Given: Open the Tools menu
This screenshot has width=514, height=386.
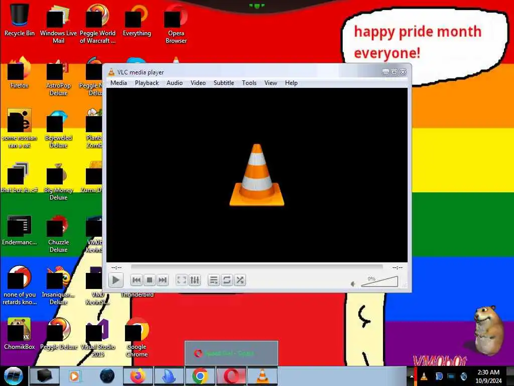Looking at the screenshot, I should pyautogui.click(x=249, y=83).
